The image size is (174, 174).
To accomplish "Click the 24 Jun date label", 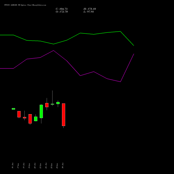I will [x=46, y=165].
